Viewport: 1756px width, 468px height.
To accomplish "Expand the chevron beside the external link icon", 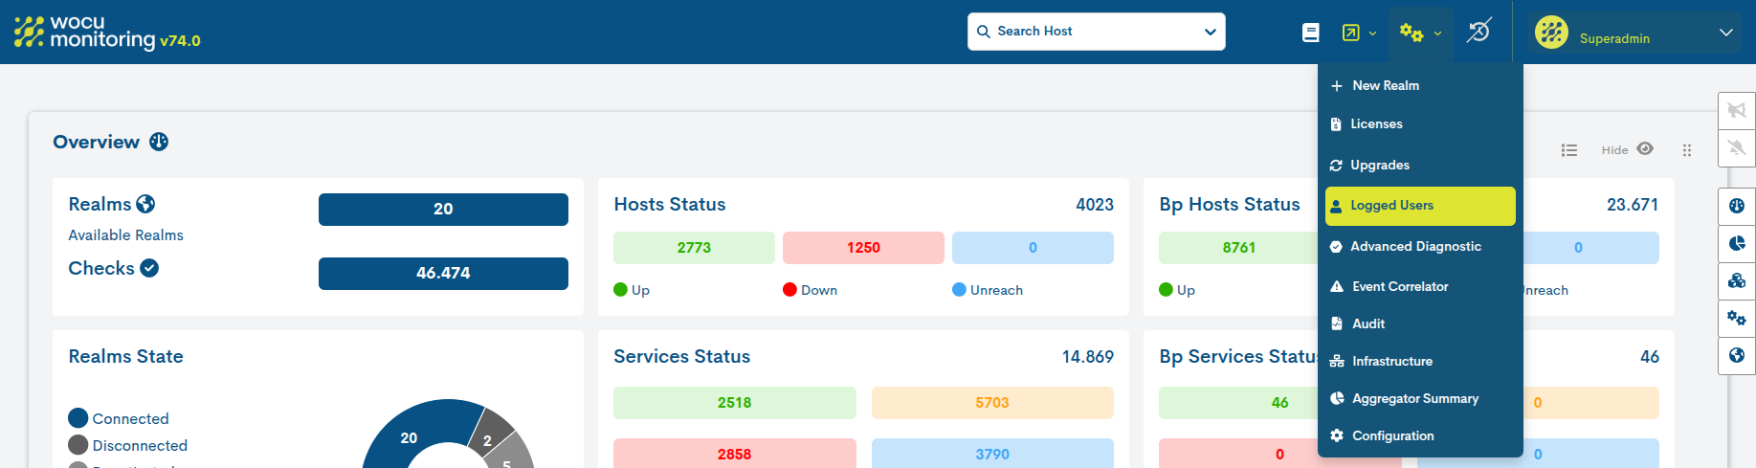I will point(1372,33).
